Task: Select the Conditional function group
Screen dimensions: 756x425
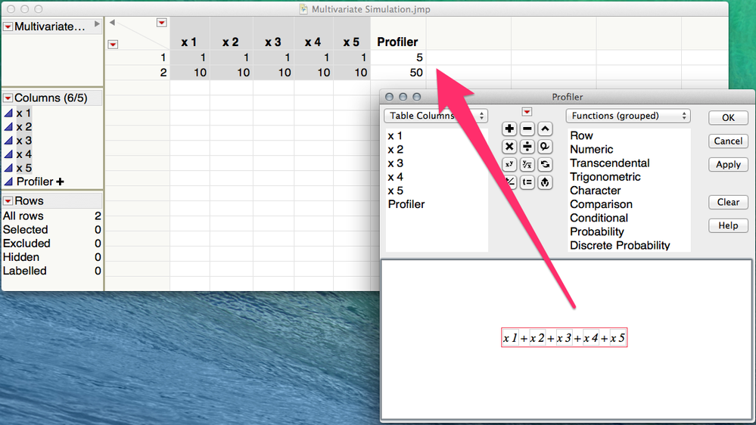Action: 599,218
